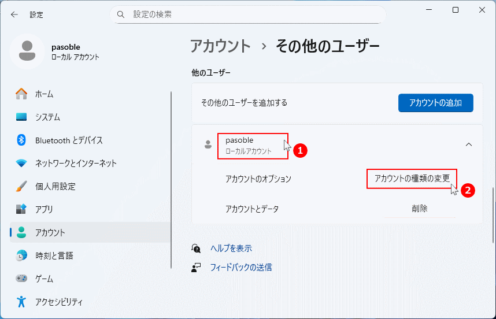Click アカウント breadcrumb in page title

point(220,46)
